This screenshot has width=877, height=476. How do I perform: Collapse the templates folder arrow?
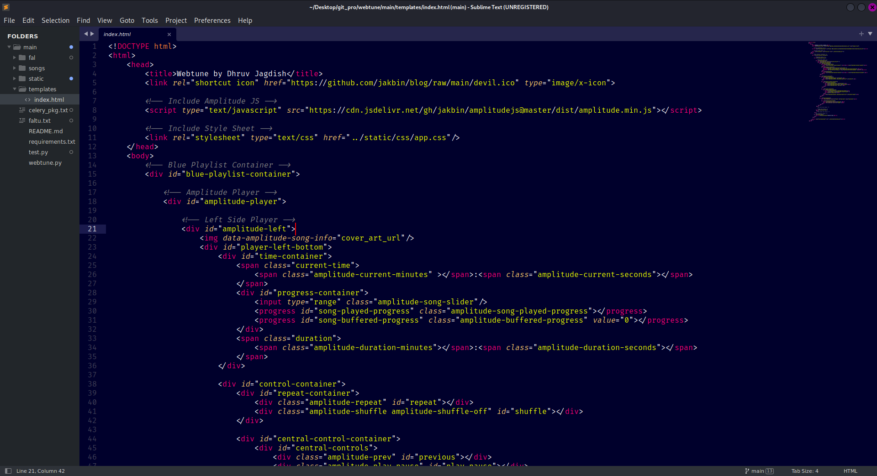[15, 89]
